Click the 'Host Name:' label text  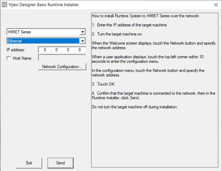(22, 58)
